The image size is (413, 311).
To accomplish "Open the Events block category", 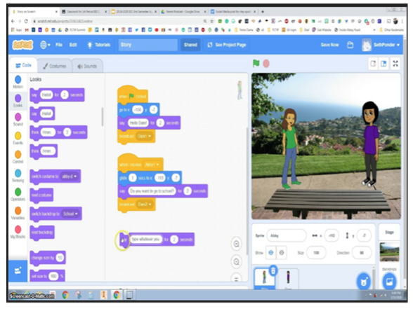I will point(18,138).
